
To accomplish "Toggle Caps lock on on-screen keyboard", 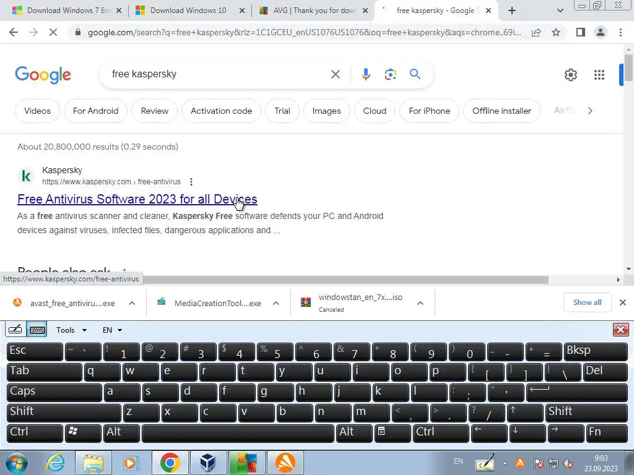I will tap(54, 393).
